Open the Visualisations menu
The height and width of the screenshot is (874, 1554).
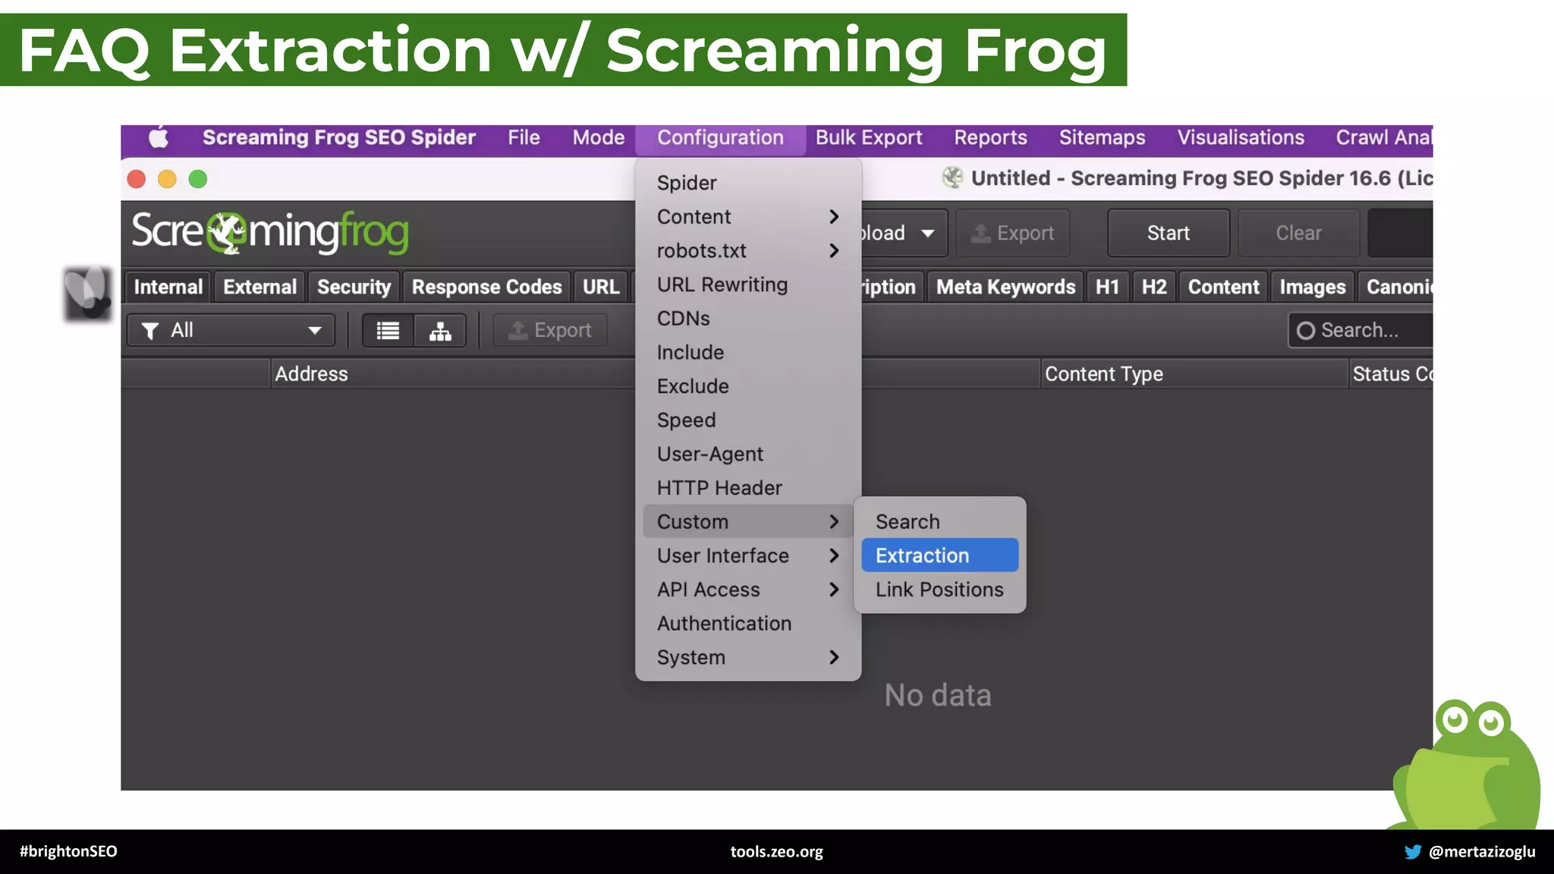[x=1241, y=137]
